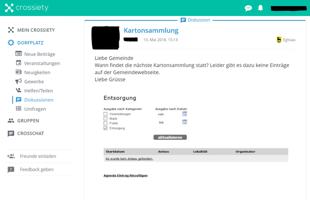
Task: Check the Markt category checkbox
Action: pyautogui.click(x=105, y=119)
